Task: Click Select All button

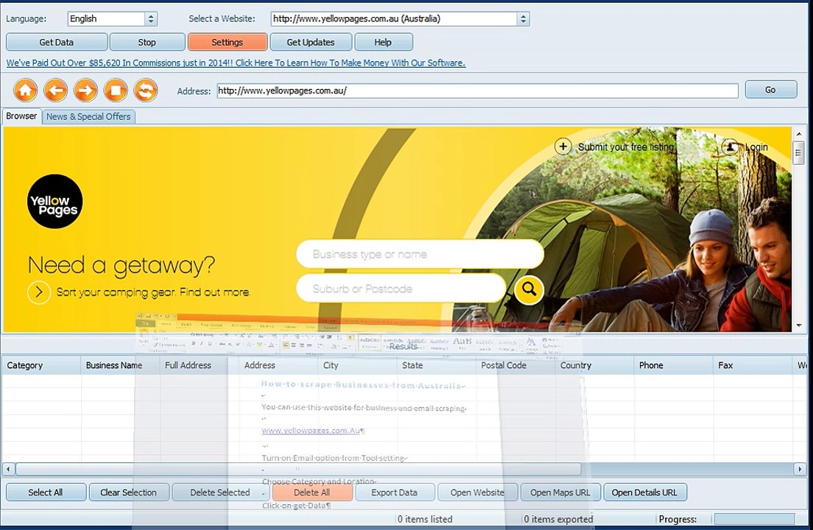Action: pyautogui.click(x=46, y=492)
